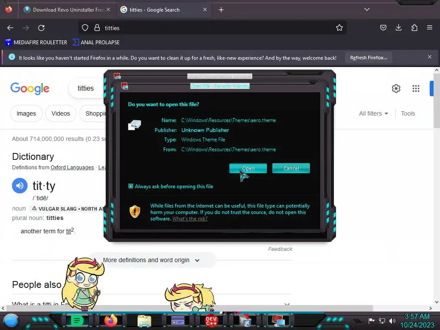The image size is (440, 330).
Task: Follow the tit definition link
Action: point(68,232)
